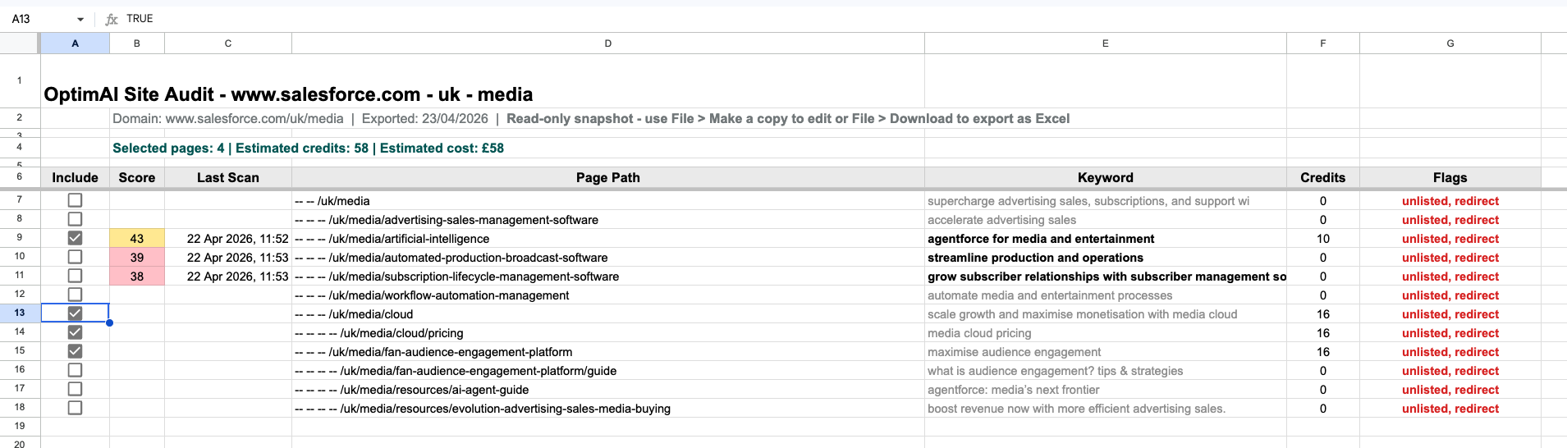Tick the Include checkbox for /uk/media
This screenshot has width=1567, height=448.
coord(75,200)
